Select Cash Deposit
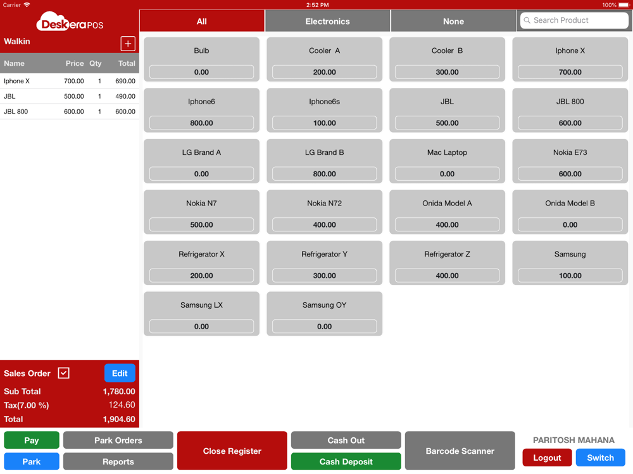 tap(346, 461)
